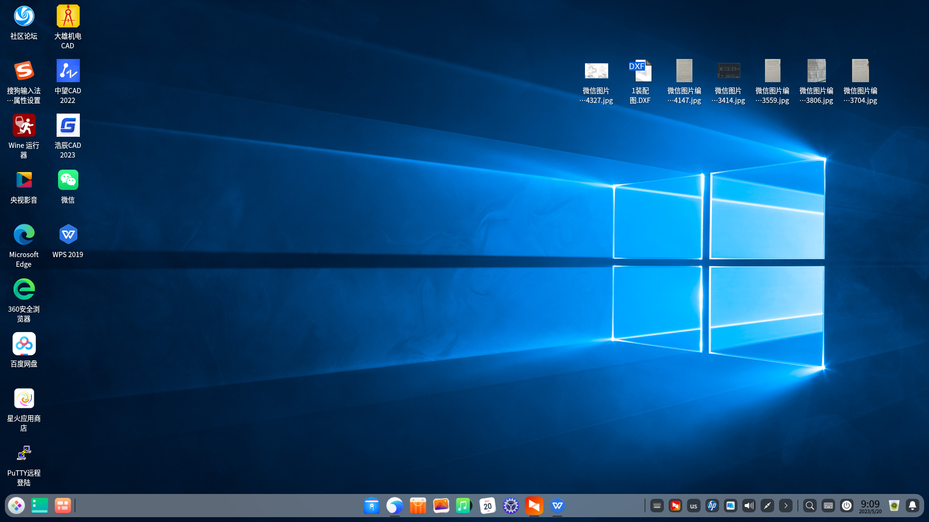Open 百度网盘 desktop icon
The width and height of the screenshot is (929, 522).
coord(24,345)
